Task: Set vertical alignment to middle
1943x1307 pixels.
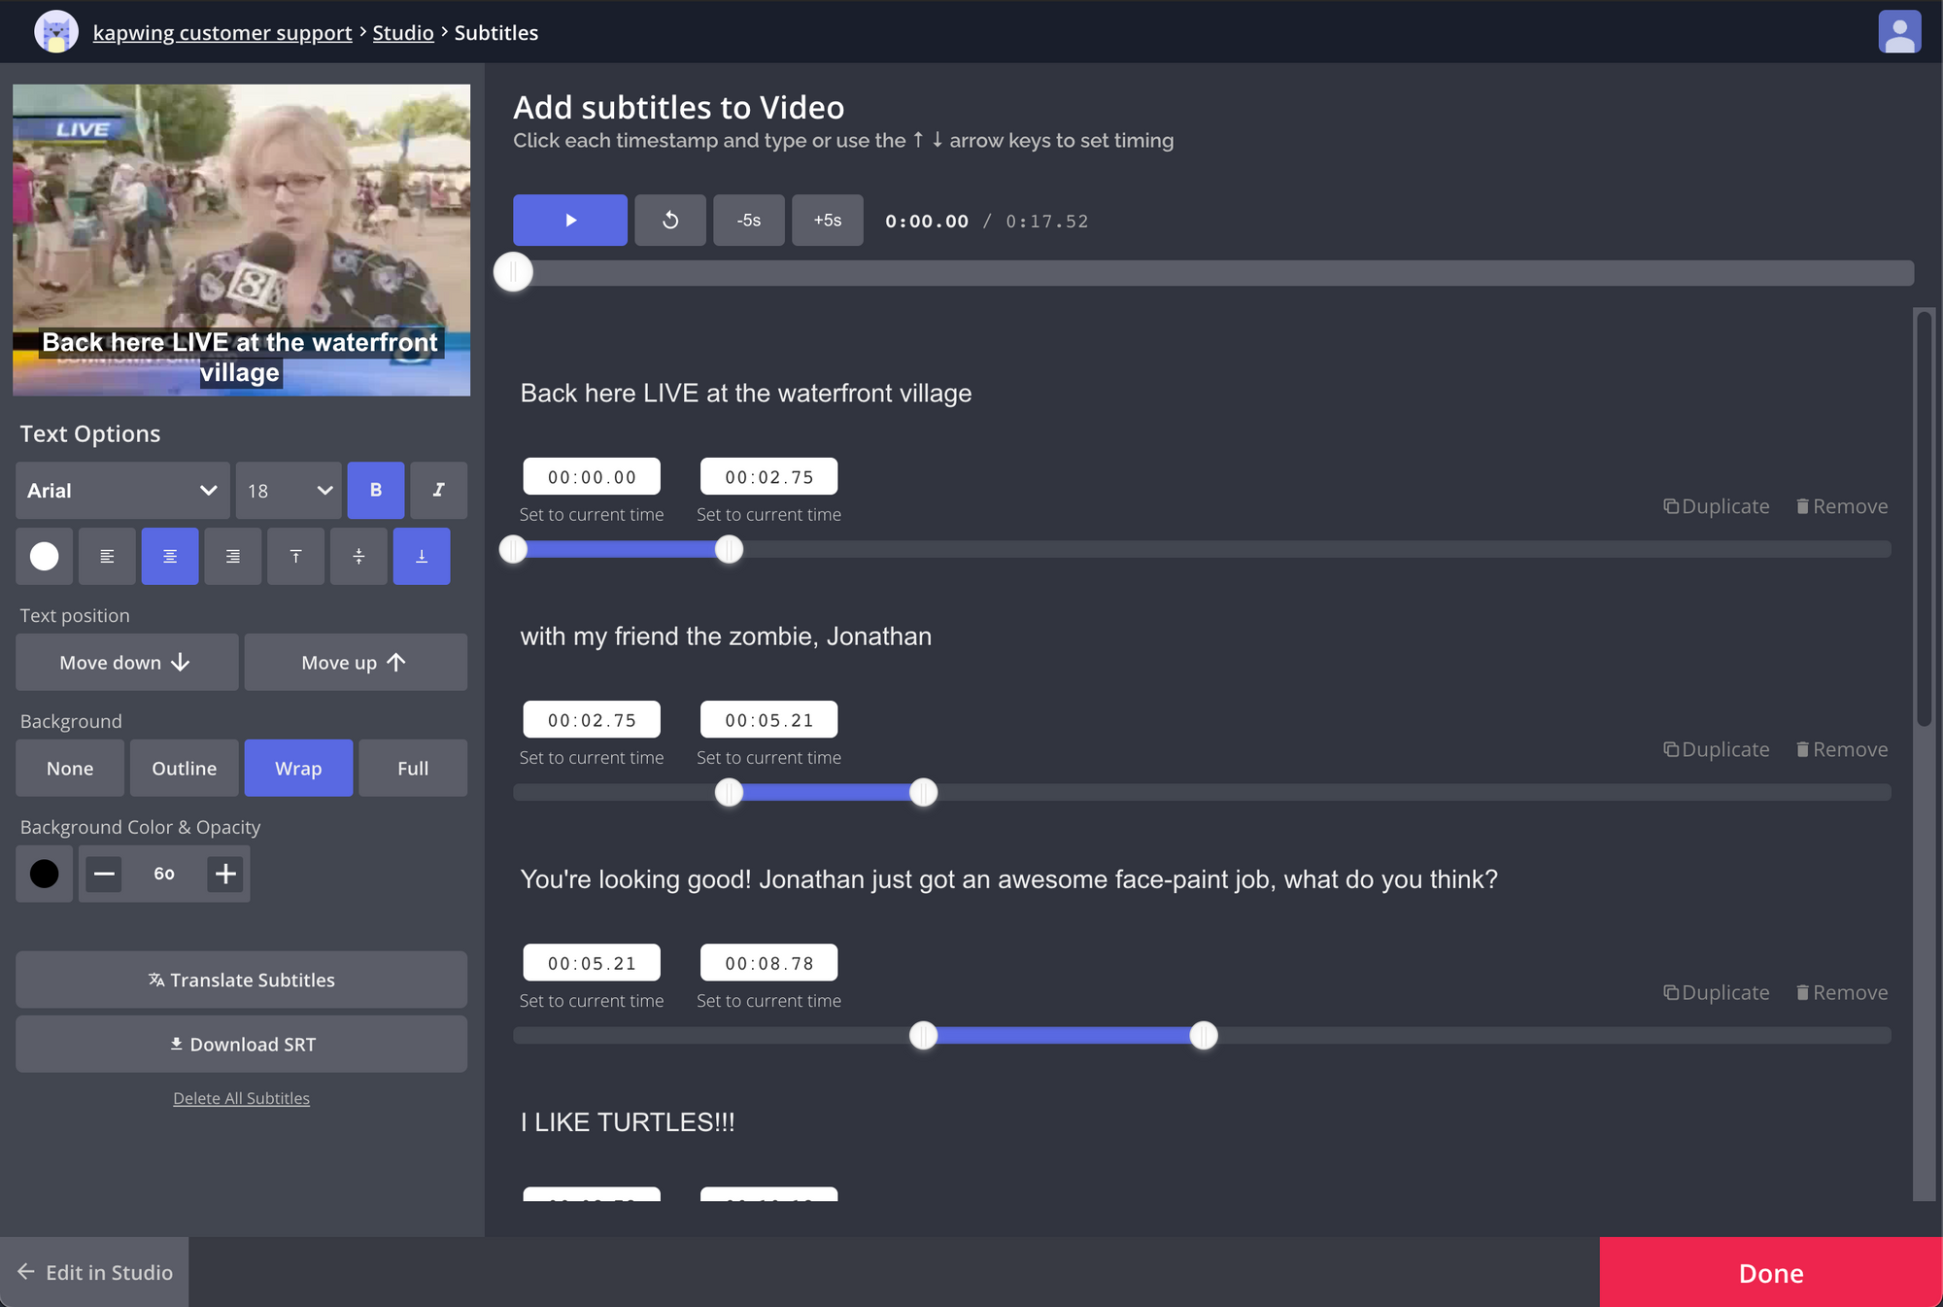Action: click(358, 556)
